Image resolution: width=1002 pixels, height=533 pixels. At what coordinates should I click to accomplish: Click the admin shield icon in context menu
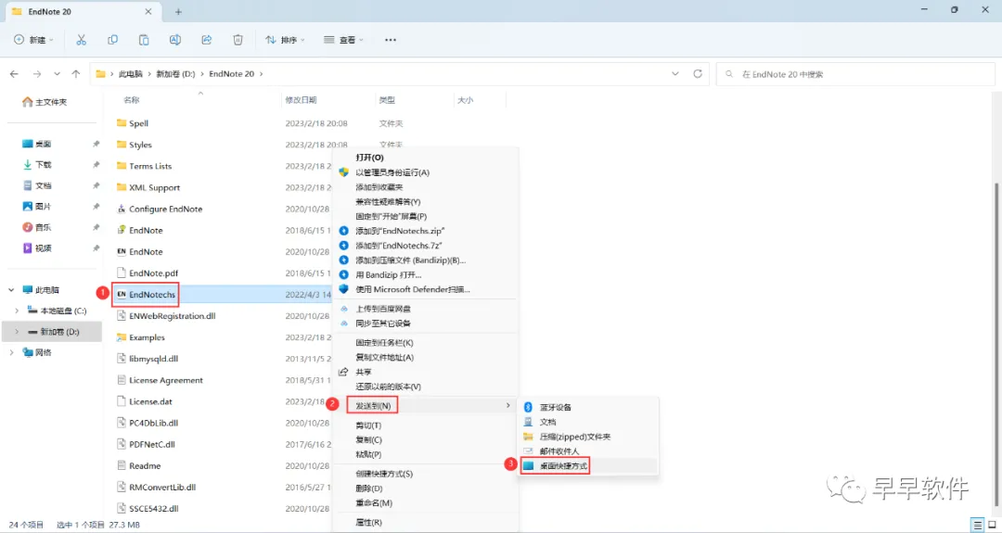344,172
